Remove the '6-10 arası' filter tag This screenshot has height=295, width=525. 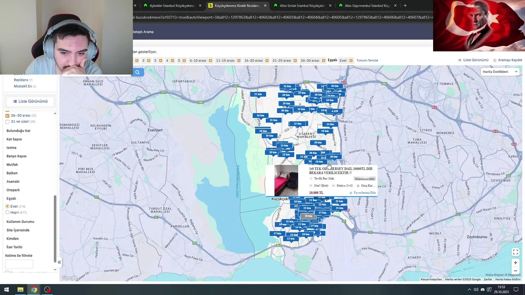pyautogui.click(x=210, y=60)
